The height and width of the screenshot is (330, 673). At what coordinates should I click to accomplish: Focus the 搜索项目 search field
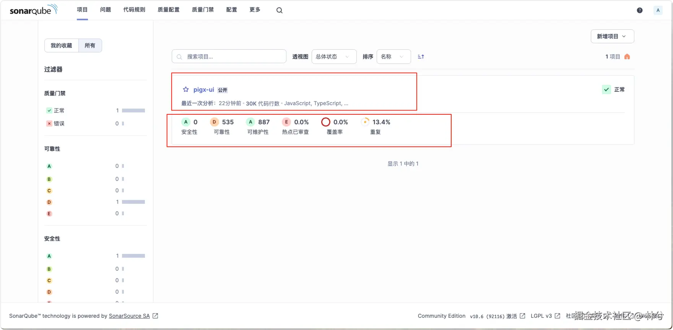[x=229, y=57]
